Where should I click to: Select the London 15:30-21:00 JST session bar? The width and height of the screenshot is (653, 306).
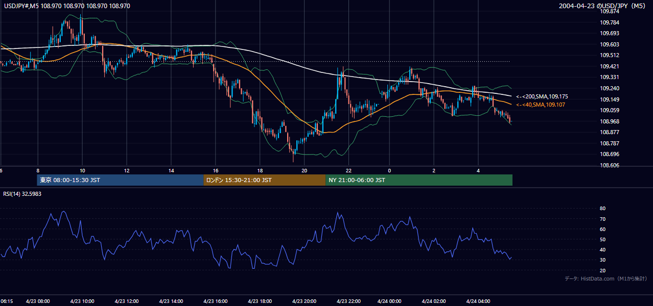[x=264, y=180]
